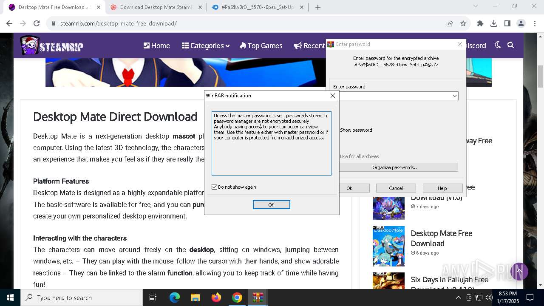544x306 pixels.
Task: Open the Windows Start menu
Action: [x=10, y=297]
